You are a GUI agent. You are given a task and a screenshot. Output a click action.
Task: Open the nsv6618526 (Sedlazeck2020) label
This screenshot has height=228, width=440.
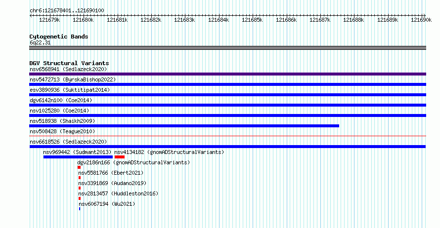68,142
